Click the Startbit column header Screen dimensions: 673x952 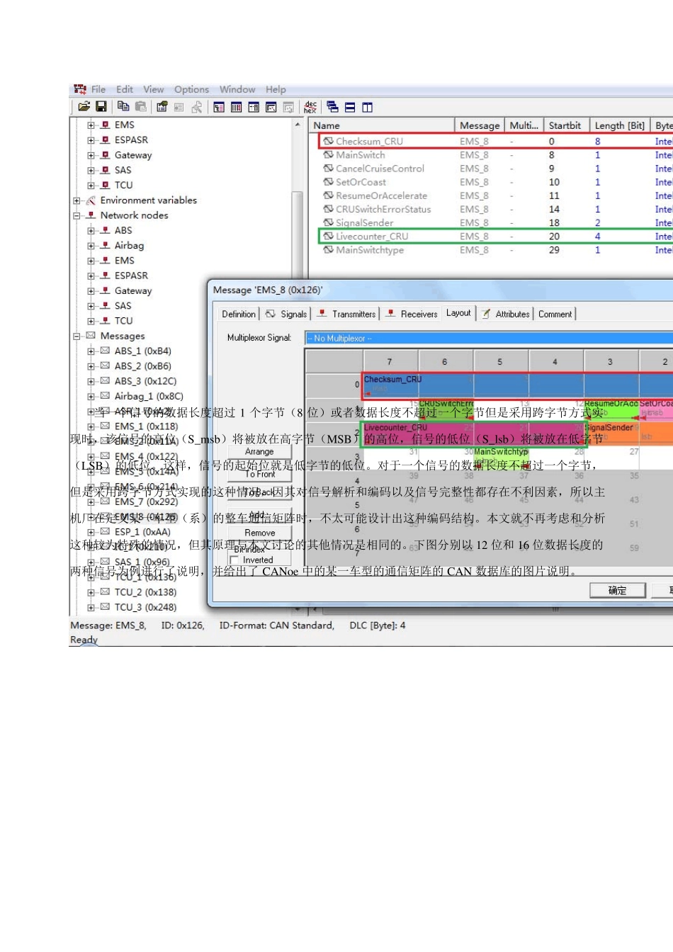565,125
